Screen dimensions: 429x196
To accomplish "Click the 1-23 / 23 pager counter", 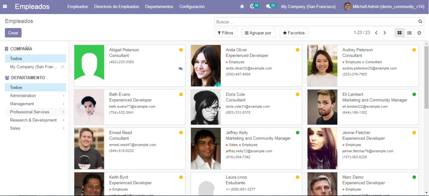I will [362, 33].
